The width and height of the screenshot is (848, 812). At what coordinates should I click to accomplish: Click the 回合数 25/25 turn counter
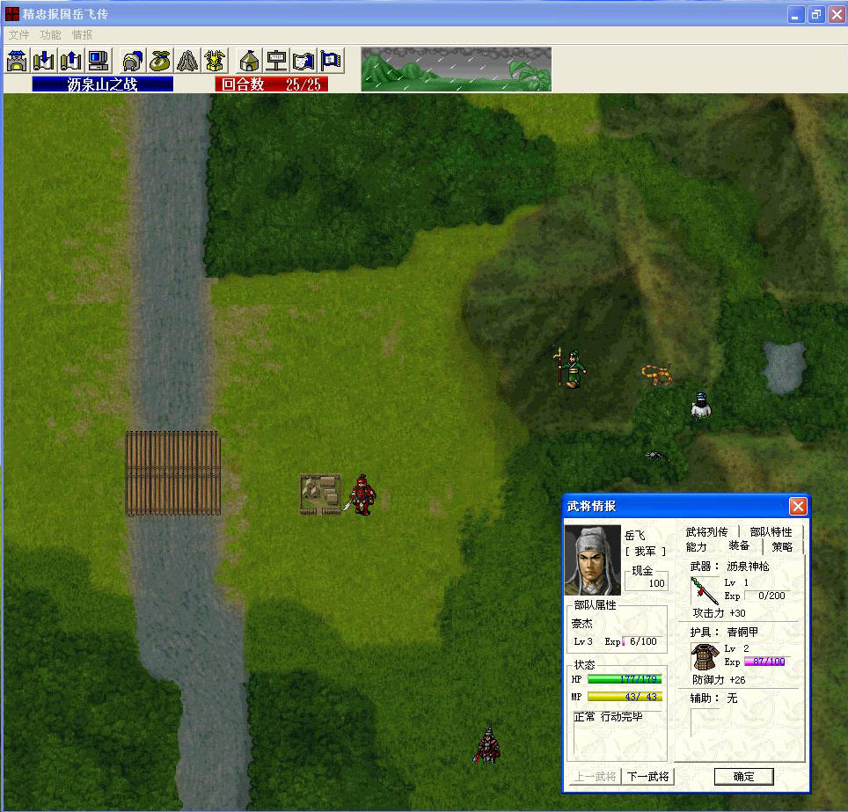point(271,84)
